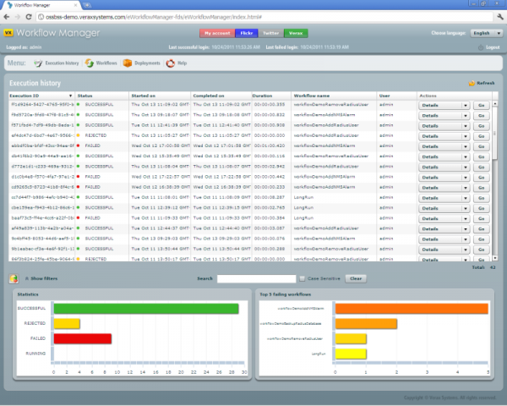
Task: Click the Workflows menu icon
Action: 90,63
